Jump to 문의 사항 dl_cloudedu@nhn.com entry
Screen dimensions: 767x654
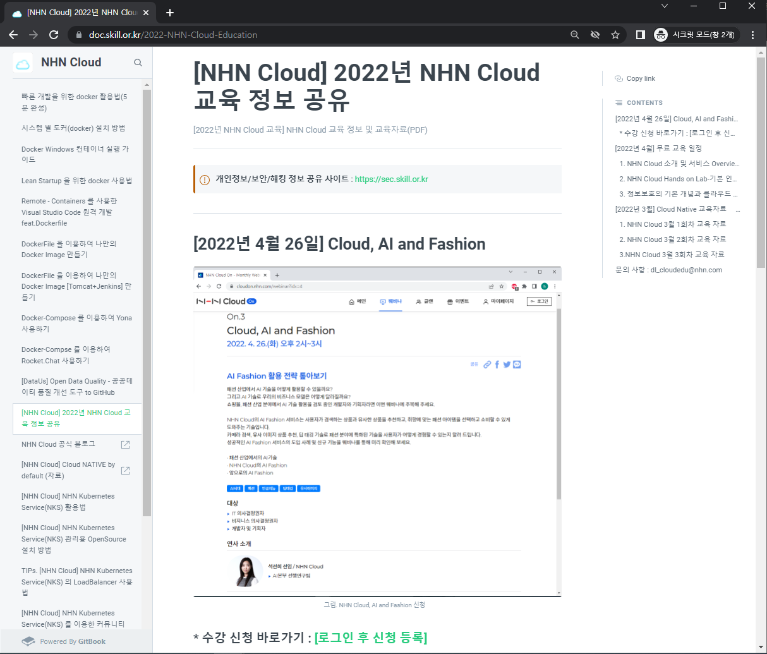(x=668, y=270)
